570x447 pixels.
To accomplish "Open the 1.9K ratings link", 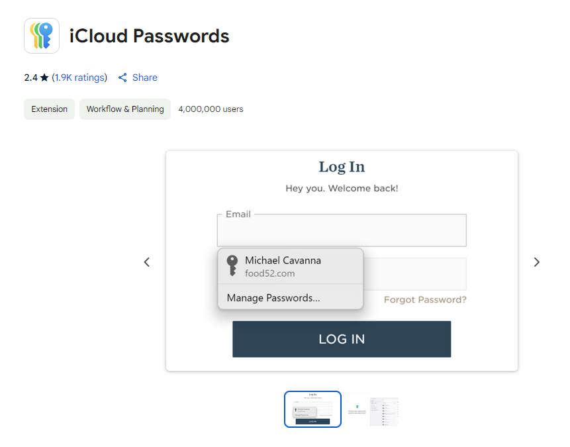I will 79,77.
